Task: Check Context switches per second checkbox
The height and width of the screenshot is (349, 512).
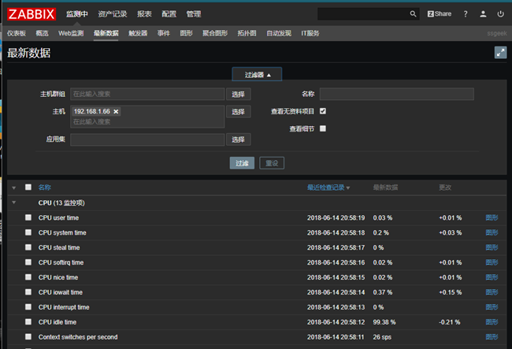Action: [28, 336]
